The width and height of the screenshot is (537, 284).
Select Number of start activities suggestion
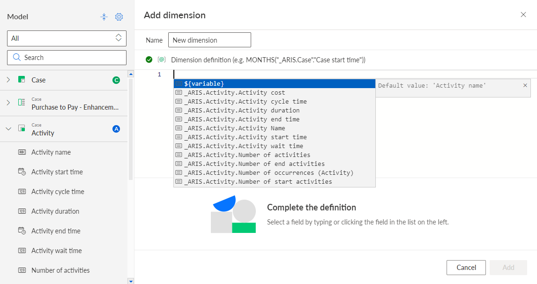click(275, 181)
